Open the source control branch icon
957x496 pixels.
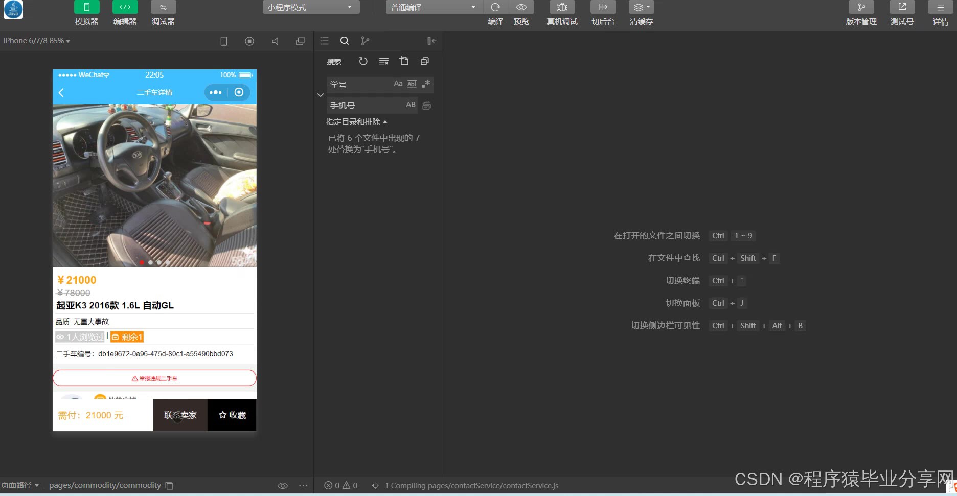(x=364, y=41)
